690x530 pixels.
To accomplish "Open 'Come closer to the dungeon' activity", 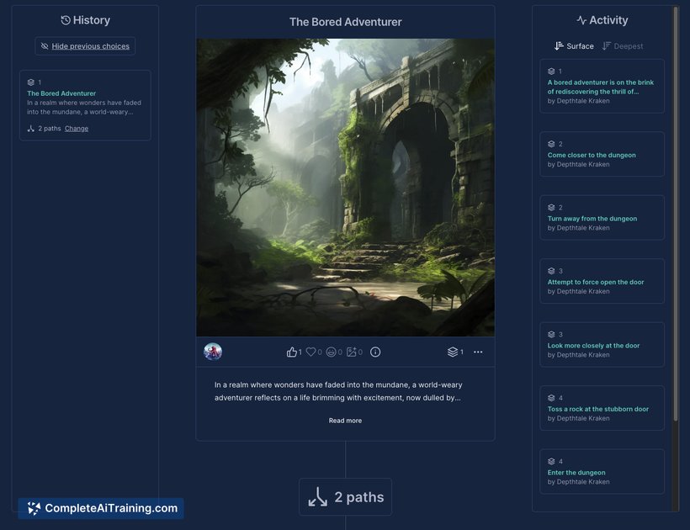I will point(602,155).
